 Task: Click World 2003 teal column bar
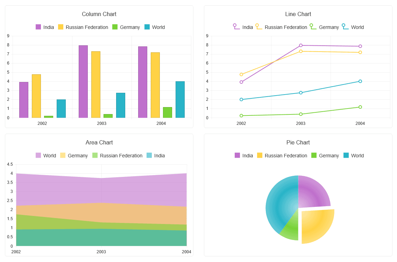coord(121,105)
